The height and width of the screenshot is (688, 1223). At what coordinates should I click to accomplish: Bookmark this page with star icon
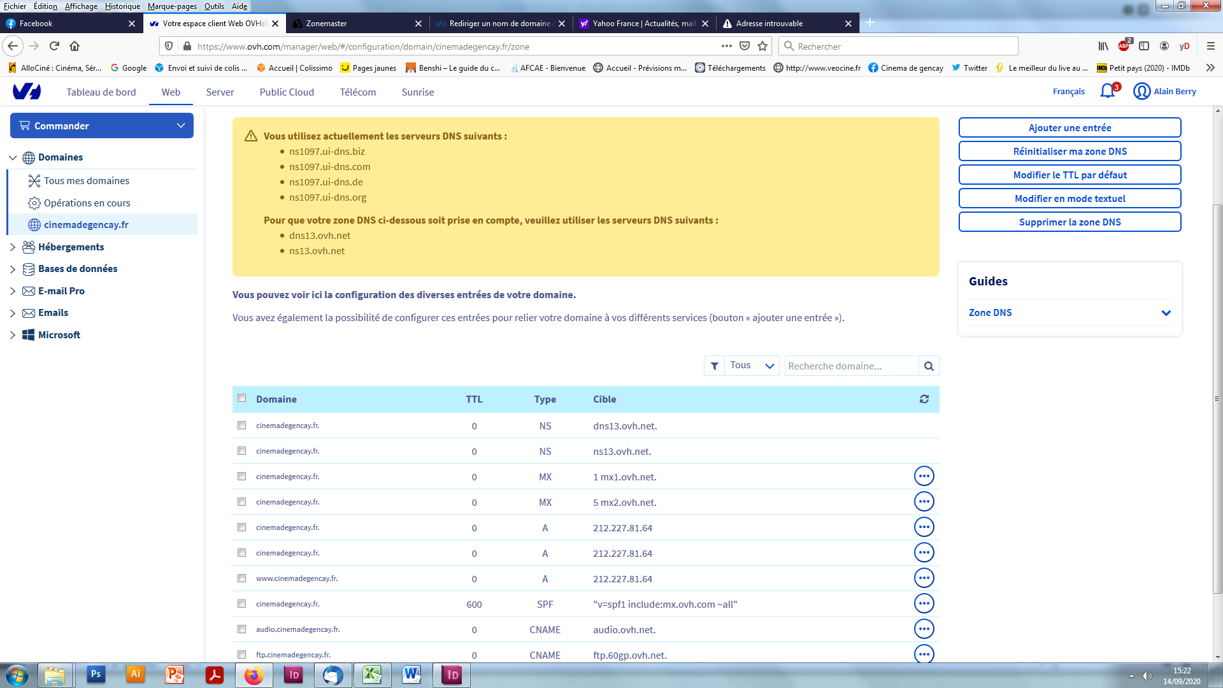pos(762,46)
